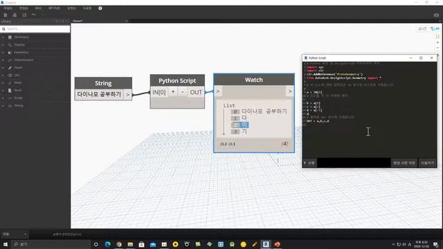
Task: Click the Windows Start button
Action: (x=6, y=244)
